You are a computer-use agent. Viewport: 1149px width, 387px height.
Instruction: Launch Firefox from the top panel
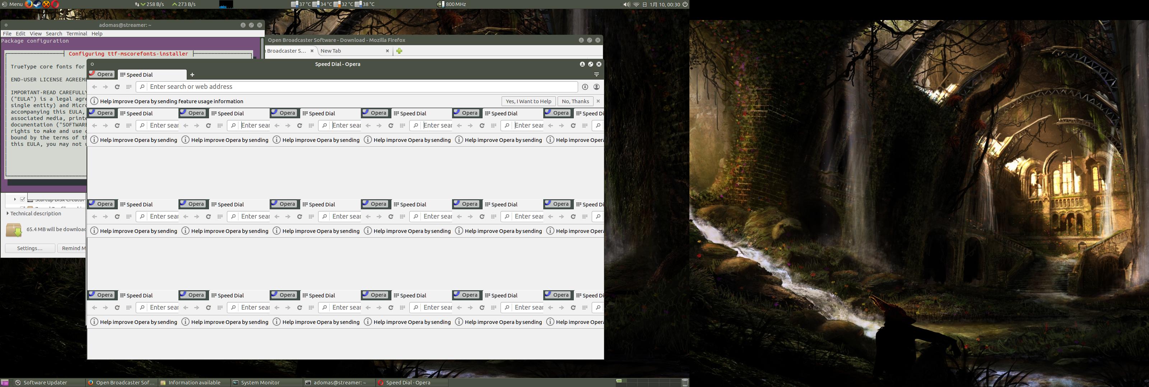coord(29,4)
